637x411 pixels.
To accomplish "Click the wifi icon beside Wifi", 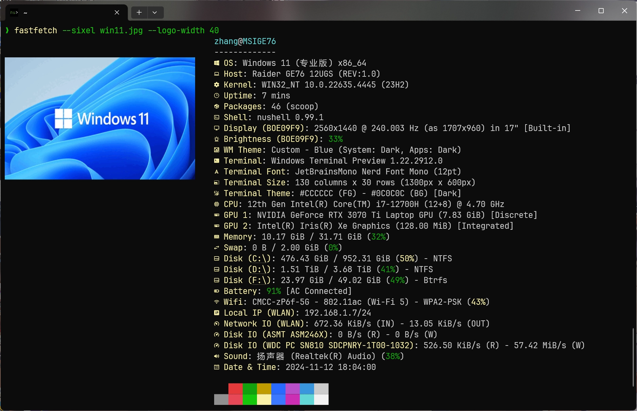I will click(217, 302).
